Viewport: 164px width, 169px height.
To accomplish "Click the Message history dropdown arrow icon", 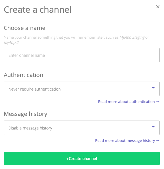I will click(x=153, y=127).
